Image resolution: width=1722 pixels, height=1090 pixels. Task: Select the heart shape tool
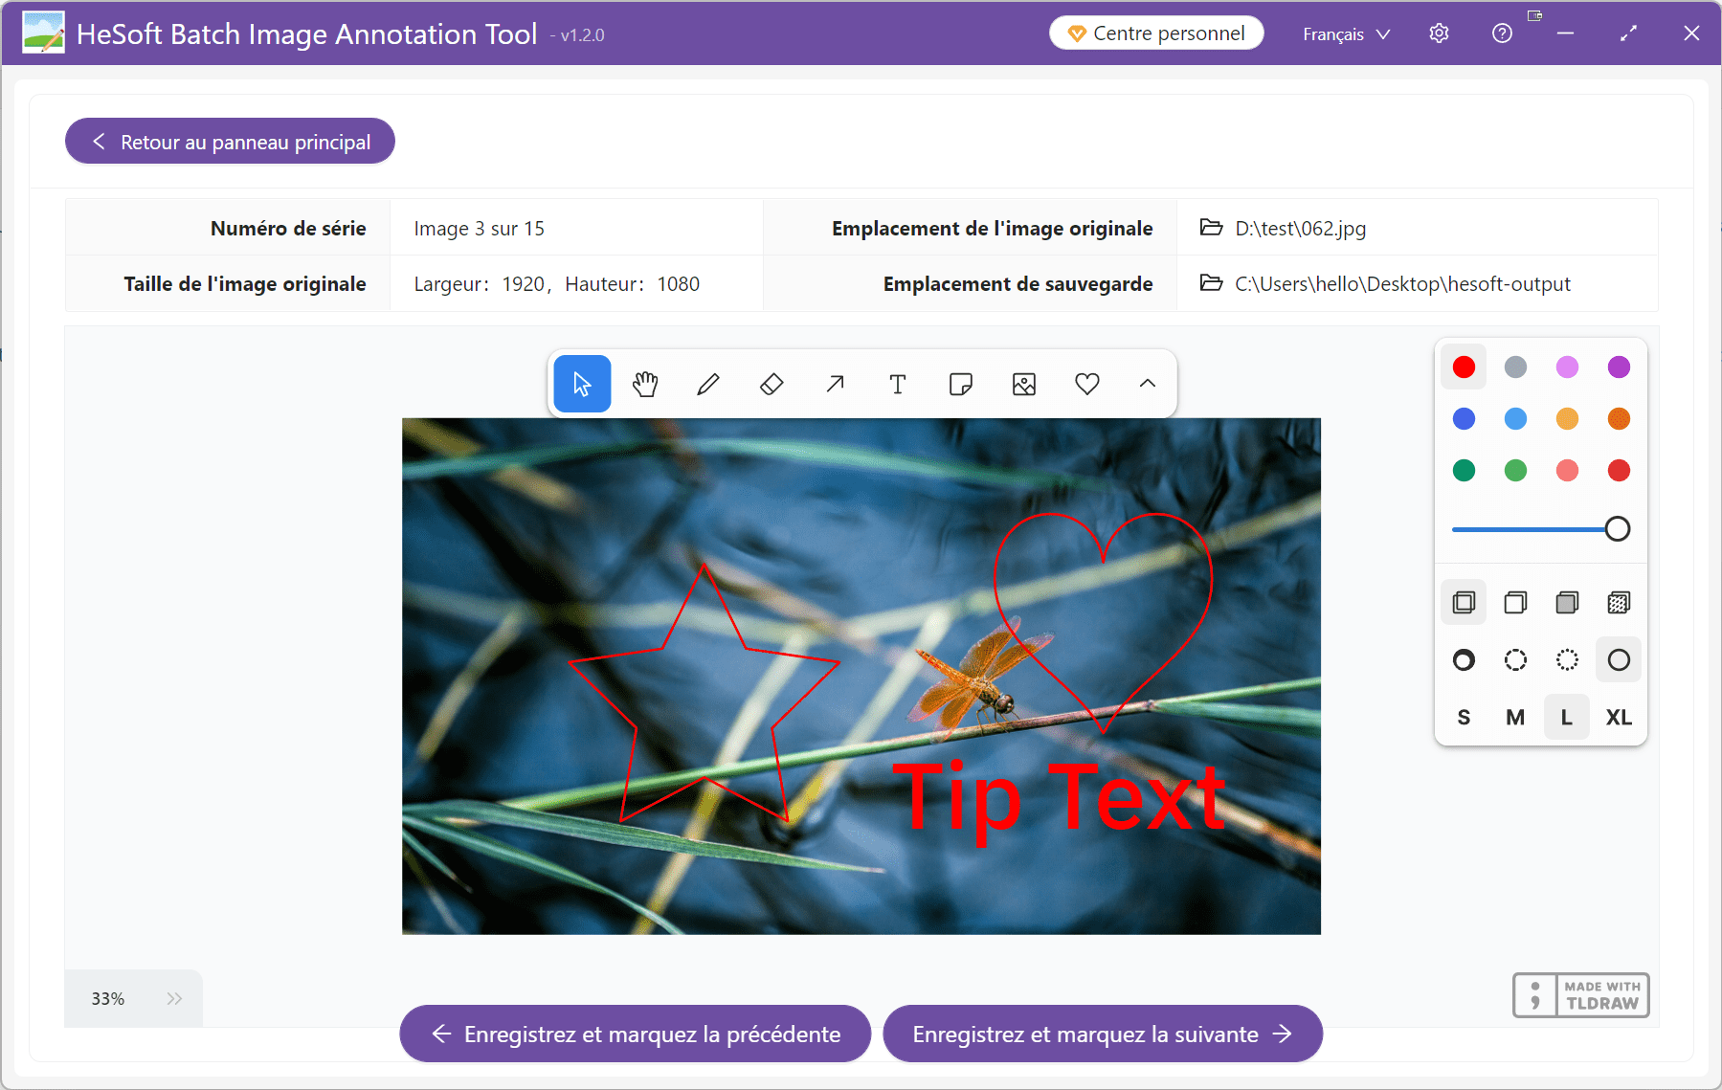click(x=1087, y=384)
